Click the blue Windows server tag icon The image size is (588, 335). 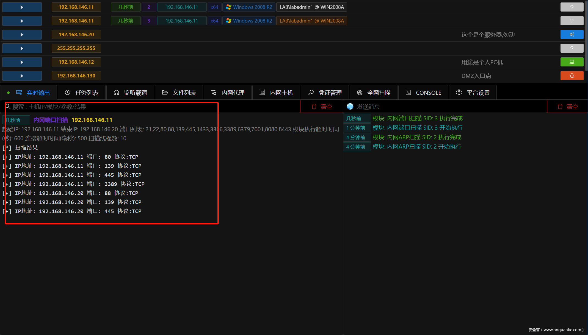click(572, 35)
